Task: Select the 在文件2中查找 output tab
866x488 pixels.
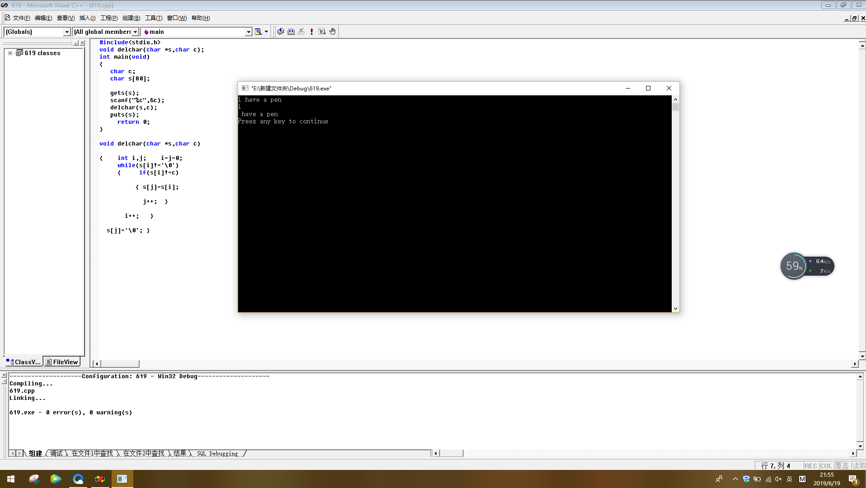Action: click(x=144, y=453)
